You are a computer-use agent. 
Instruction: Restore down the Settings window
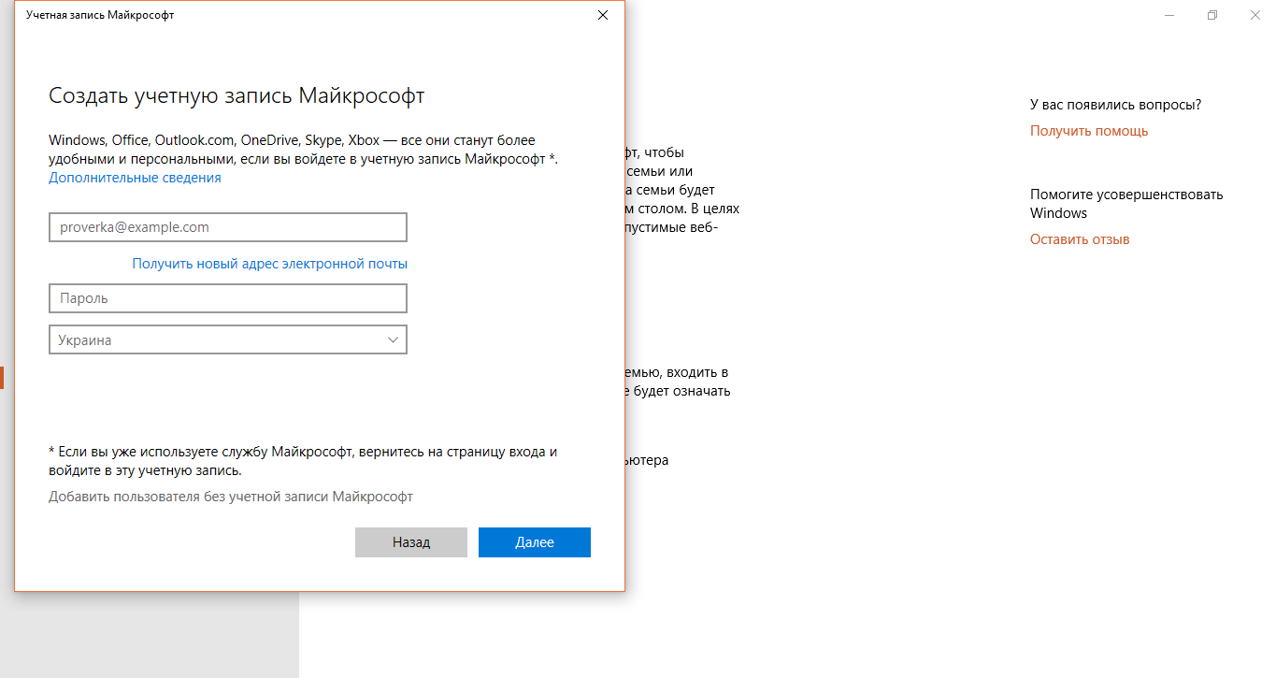click(x=1212, y=15)
